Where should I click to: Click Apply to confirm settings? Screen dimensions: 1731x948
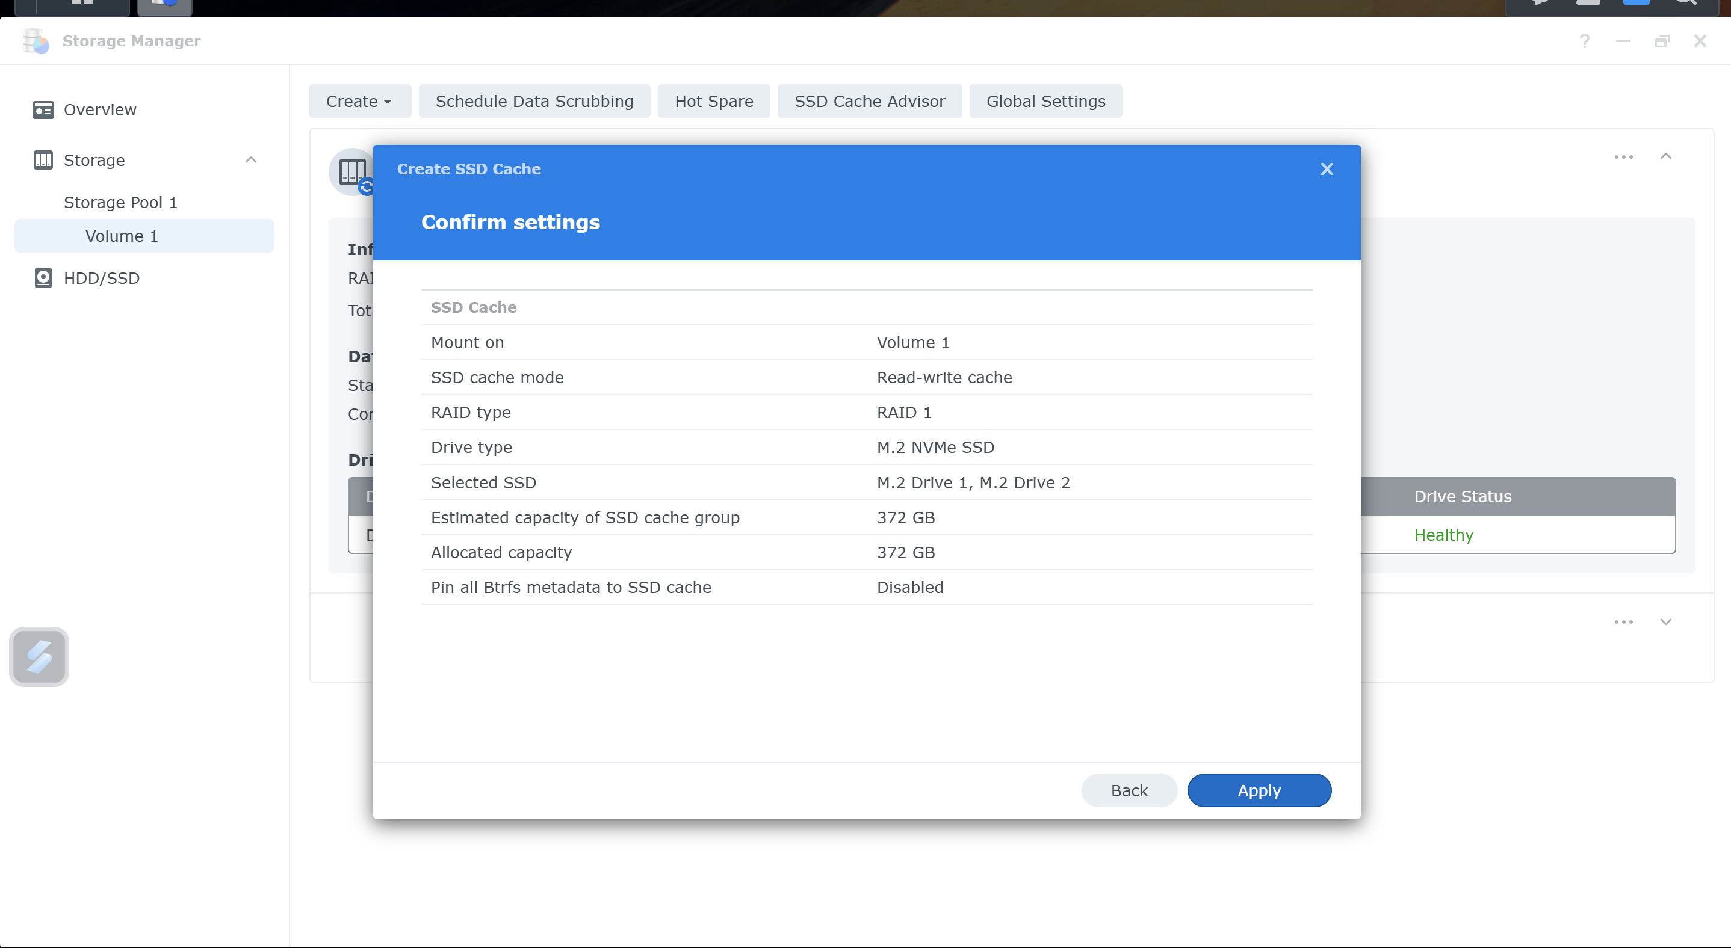coord(1259,790)
